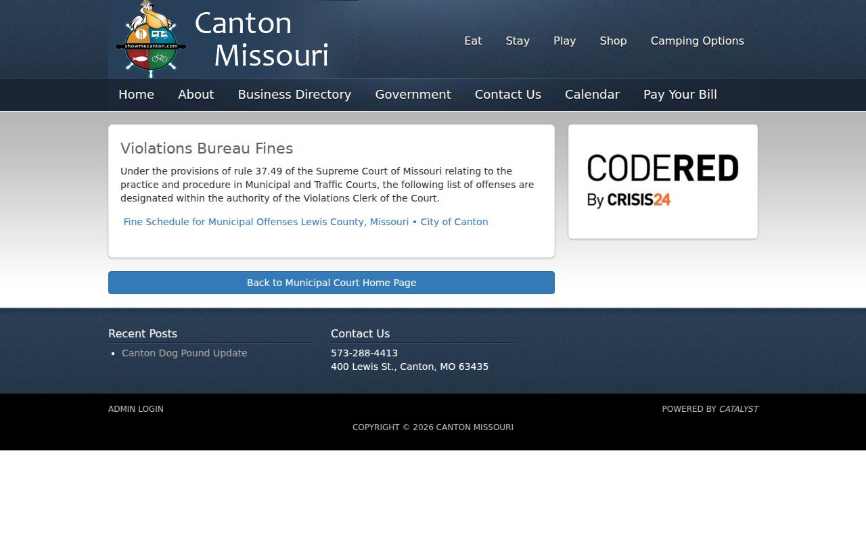This screenshot has width=866, height=541.
Task: Click the Violations Bureau Fines heading
Action: pyautogui.click(x=206, y=149)
